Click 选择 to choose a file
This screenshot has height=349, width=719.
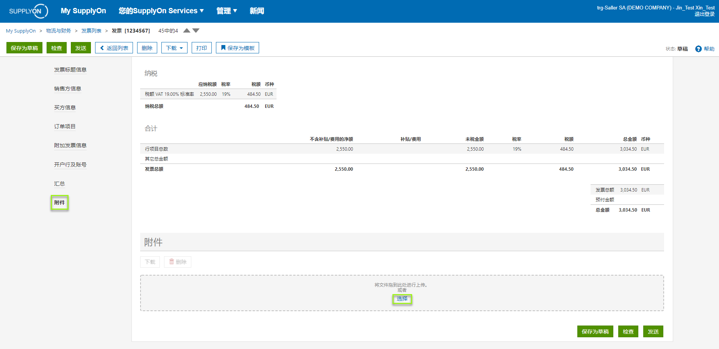point(402,299)
